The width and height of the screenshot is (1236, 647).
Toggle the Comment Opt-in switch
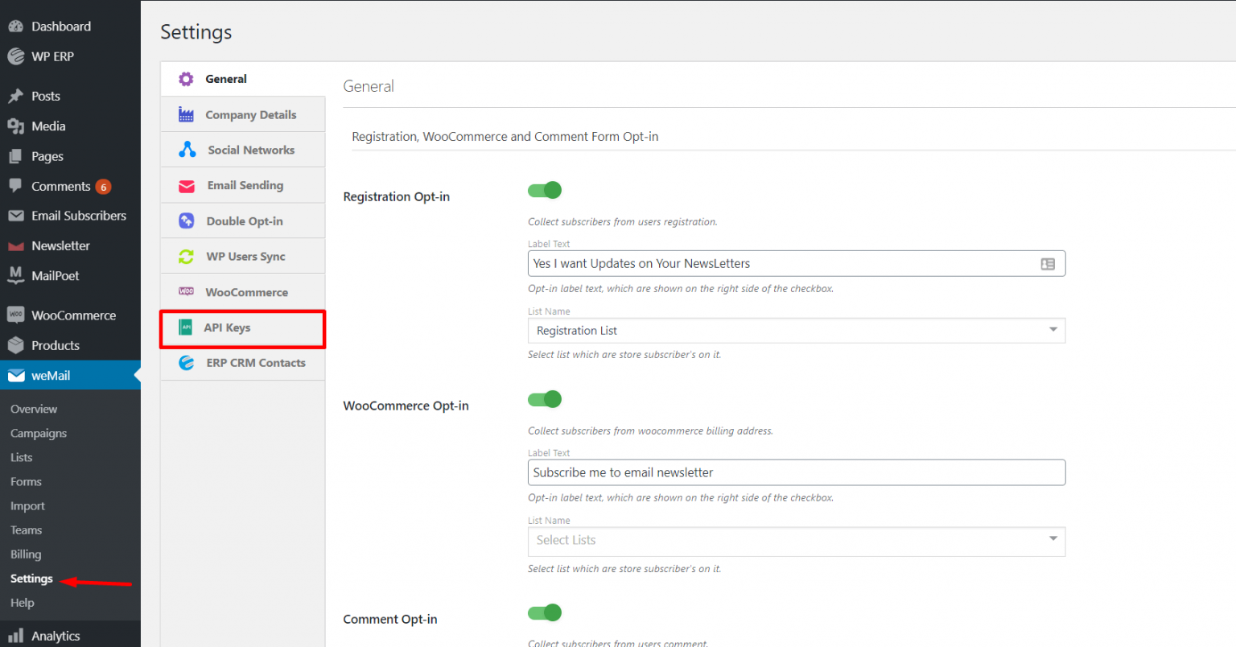[545, 613]
